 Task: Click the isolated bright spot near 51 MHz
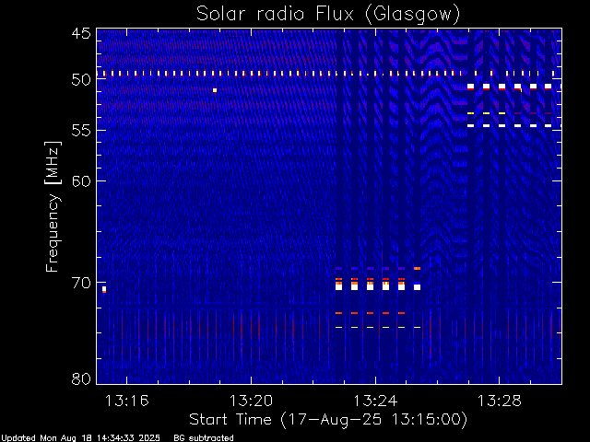(215, 90)
